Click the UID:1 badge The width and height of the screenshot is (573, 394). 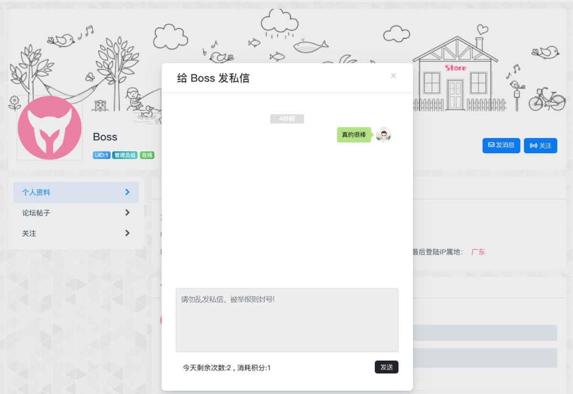102,155
